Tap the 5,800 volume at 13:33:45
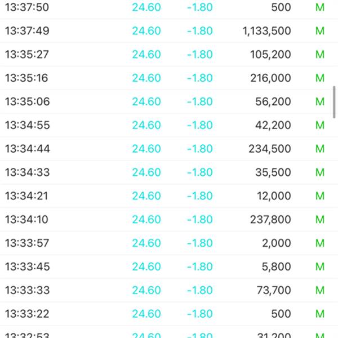 pyautogui.click(x=277, y=266)
